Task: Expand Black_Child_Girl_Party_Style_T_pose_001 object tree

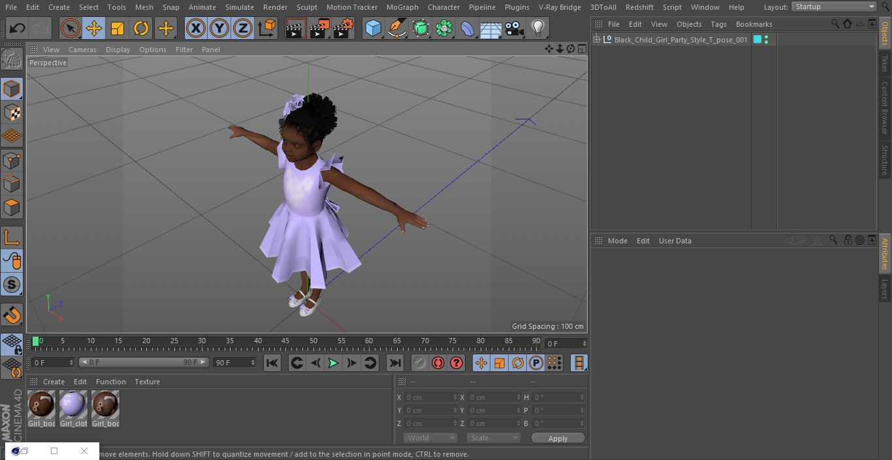Action: (596, 40)
